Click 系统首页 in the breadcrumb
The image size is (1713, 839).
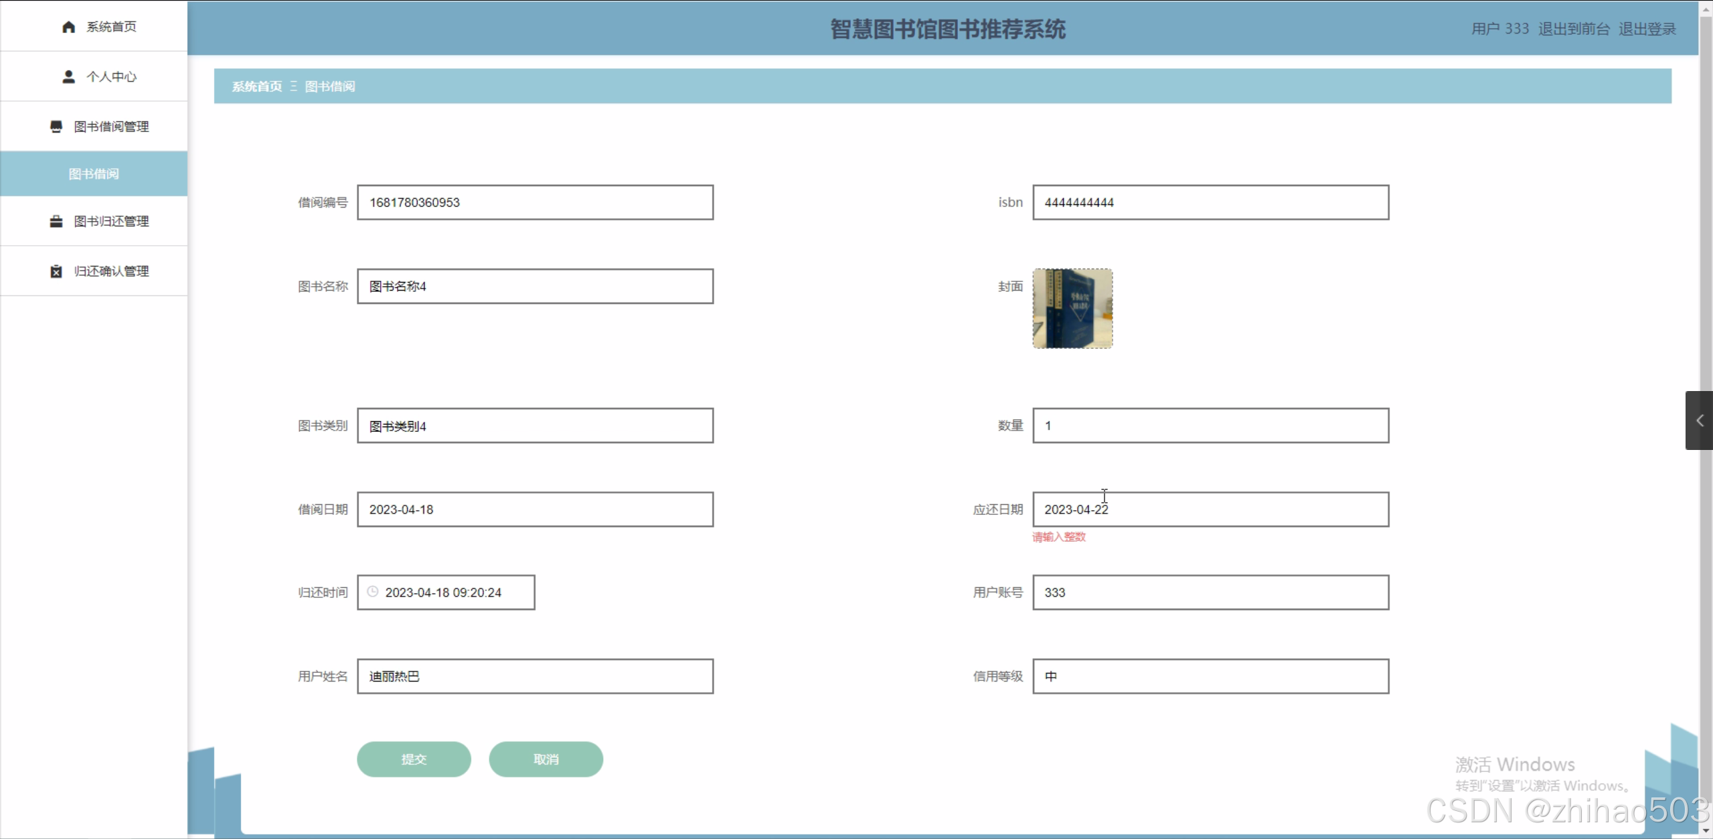(x=256, y=86)
